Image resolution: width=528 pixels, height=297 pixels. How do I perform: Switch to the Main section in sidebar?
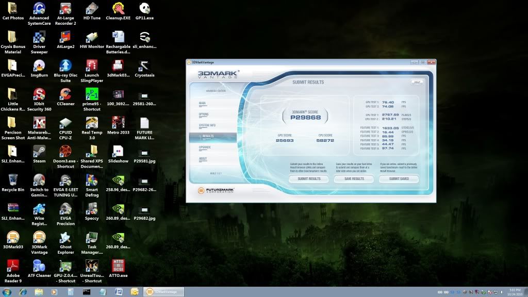point(203,103)
